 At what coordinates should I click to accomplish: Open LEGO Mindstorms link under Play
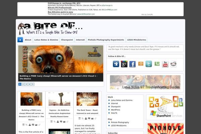(x=119, y=126)
